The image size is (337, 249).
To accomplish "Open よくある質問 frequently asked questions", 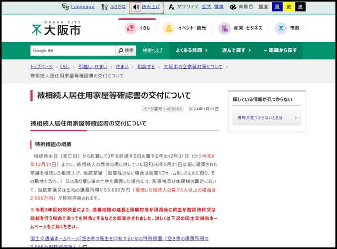I will coord(191,50).
